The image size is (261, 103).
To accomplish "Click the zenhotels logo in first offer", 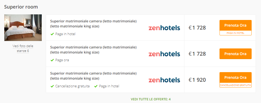I will click(x=164, y=28).
